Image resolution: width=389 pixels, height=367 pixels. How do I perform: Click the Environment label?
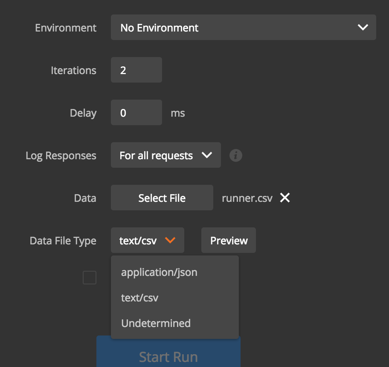point(66,28)
